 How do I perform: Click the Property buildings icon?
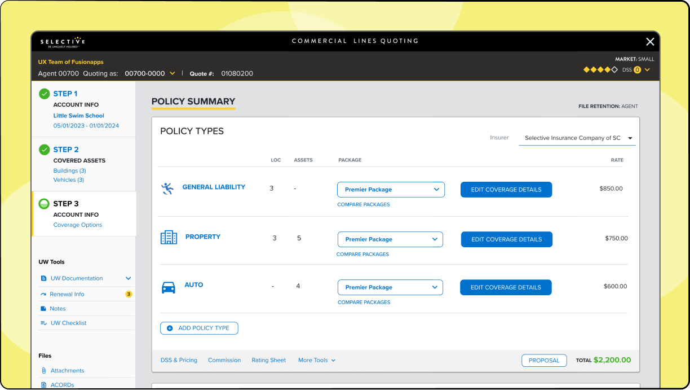[169, 237]
